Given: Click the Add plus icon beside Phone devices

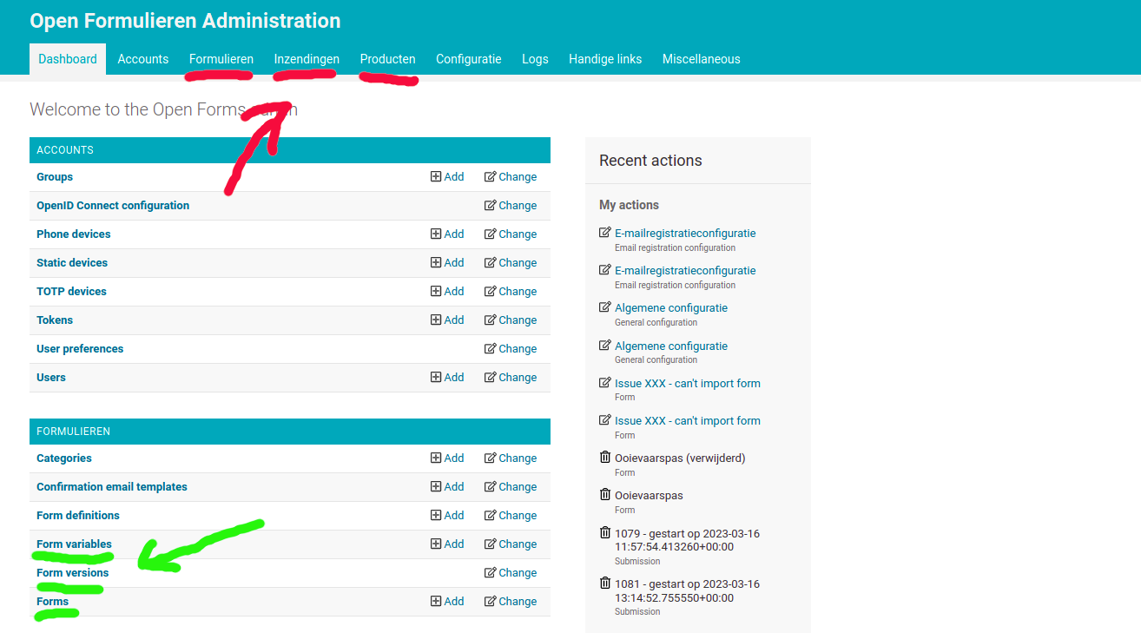Looking at the screenshot, I should pyautogui.click(x=435, y=234).
